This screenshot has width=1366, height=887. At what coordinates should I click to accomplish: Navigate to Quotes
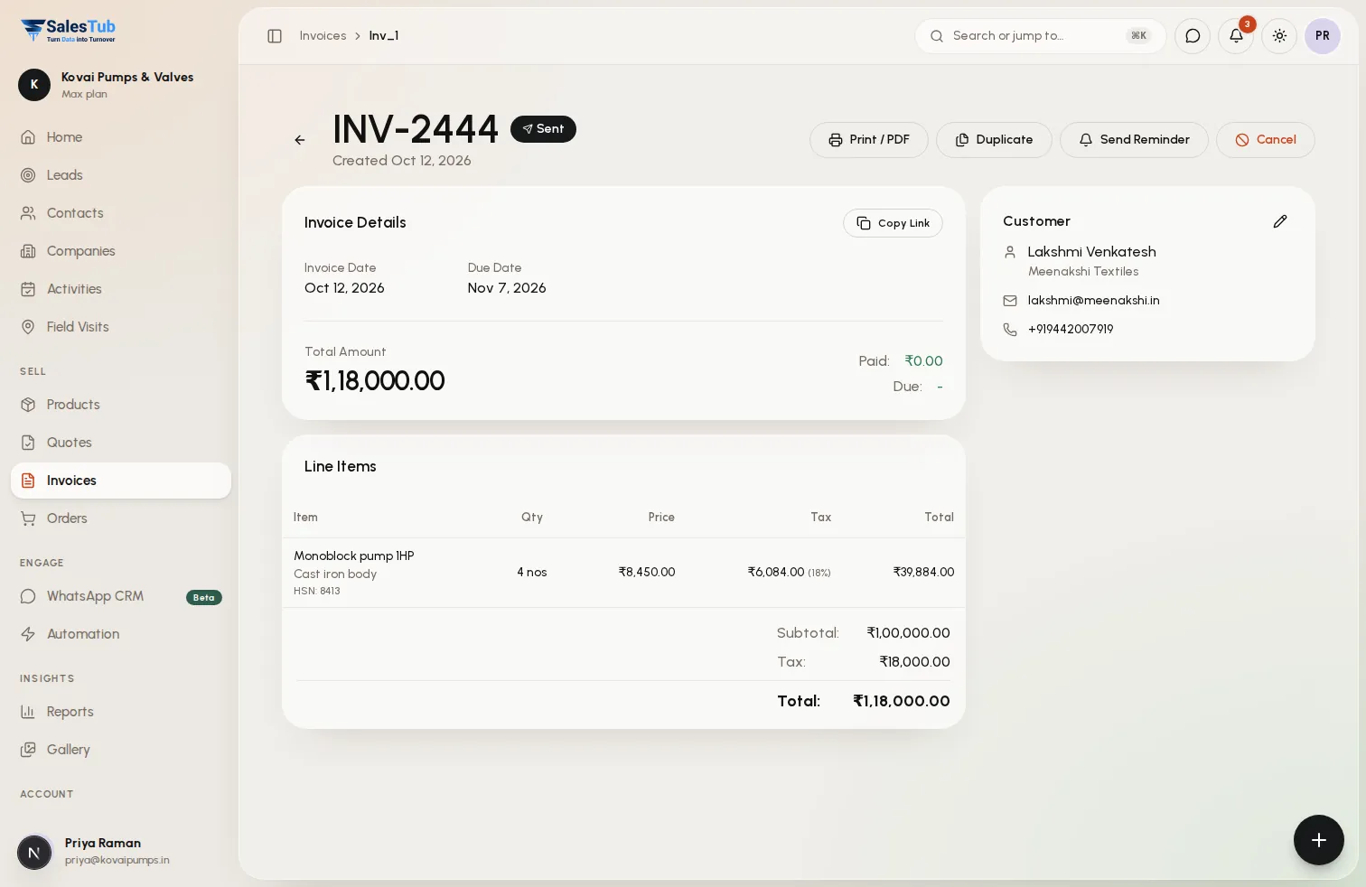point(121,443)
